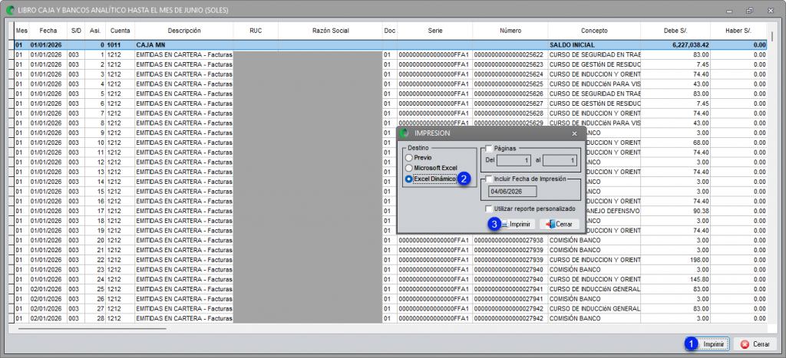
Task: Enable the Páginas checkbox
Action: click(489, 148)
